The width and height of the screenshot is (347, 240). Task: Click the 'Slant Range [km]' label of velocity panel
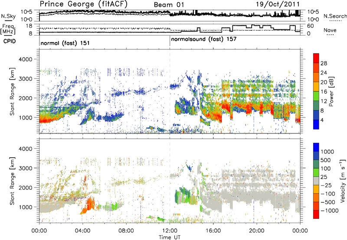13,181
